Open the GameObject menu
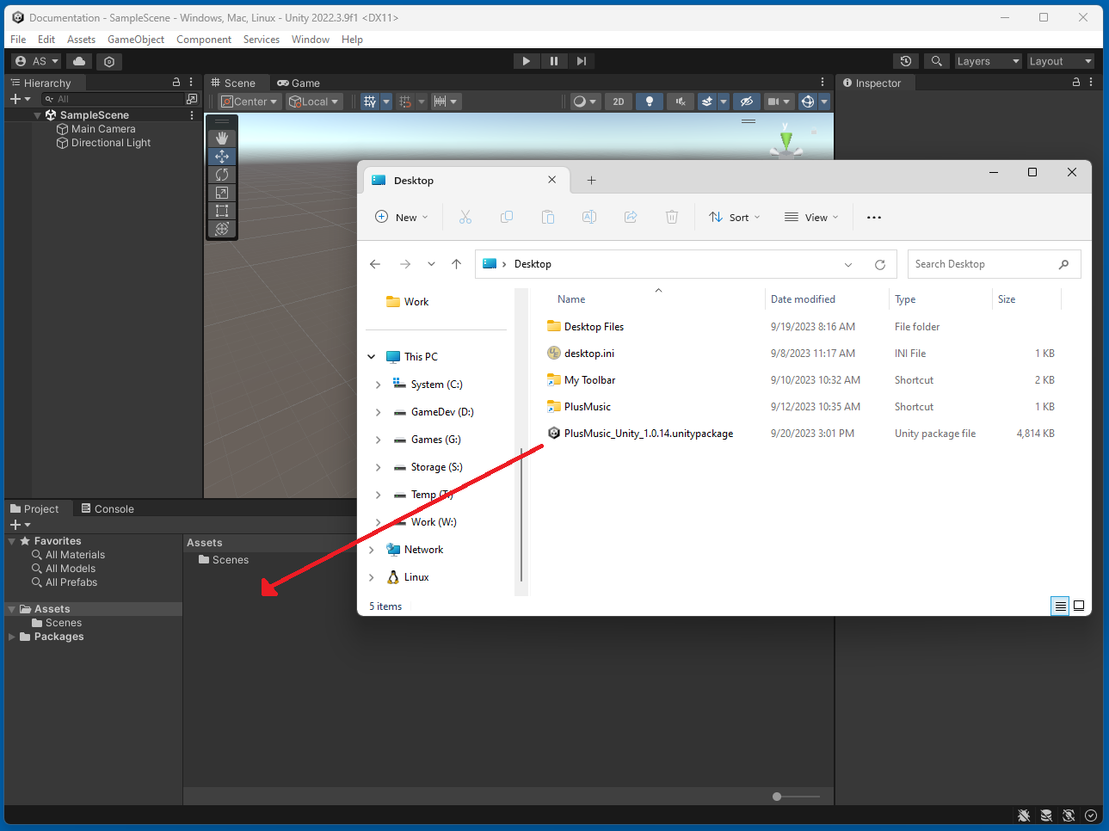Image resolution: width=1109 pixels, height=831 pixels. pyautogui.click(x=136, y=40)
